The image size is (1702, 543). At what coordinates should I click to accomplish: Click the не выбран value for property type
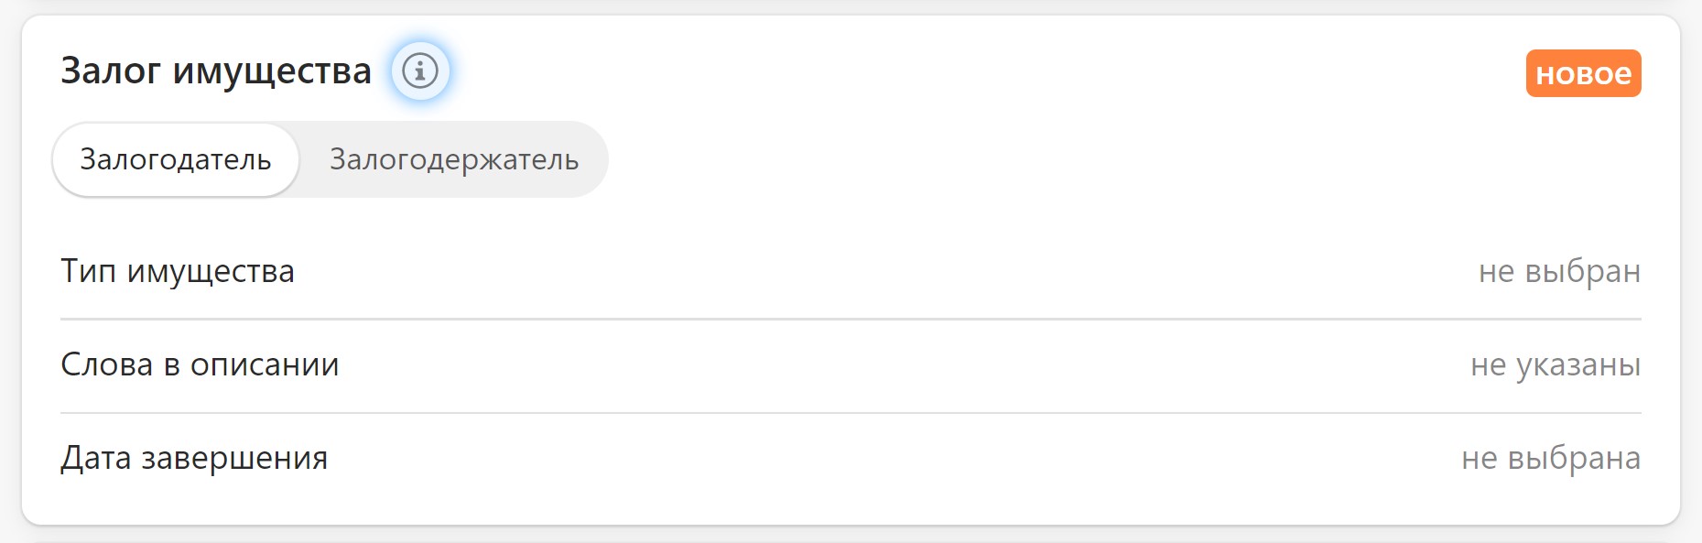pyautogui.click(x=1559, y=272)
